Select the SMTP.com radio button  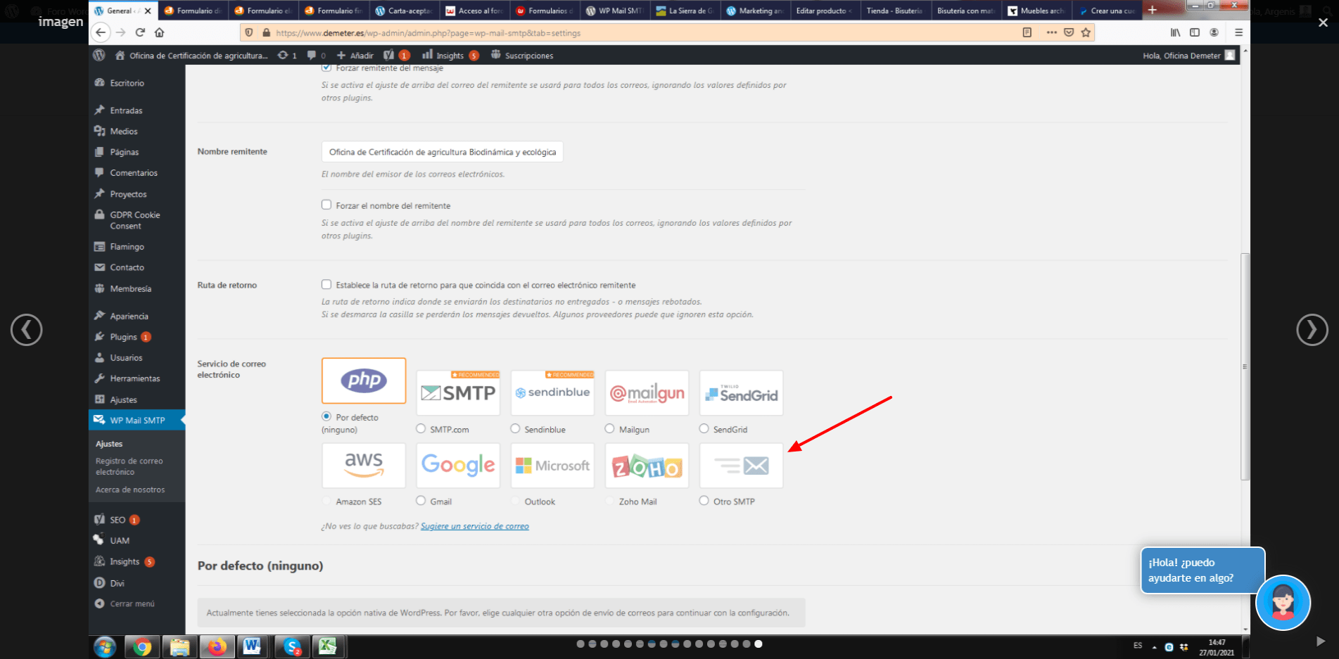pos(421,428)
